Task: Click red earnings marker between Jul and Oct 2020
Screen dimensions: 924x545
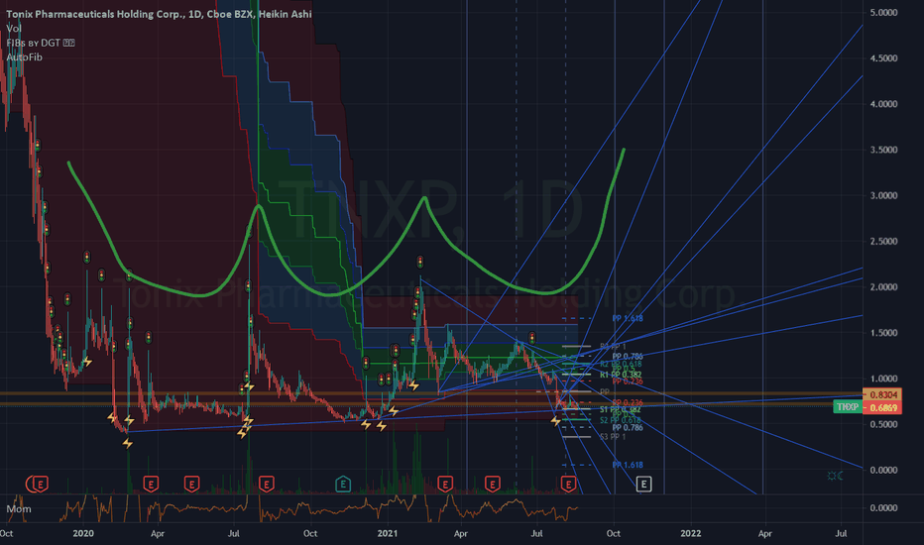Action: (267, 485)
